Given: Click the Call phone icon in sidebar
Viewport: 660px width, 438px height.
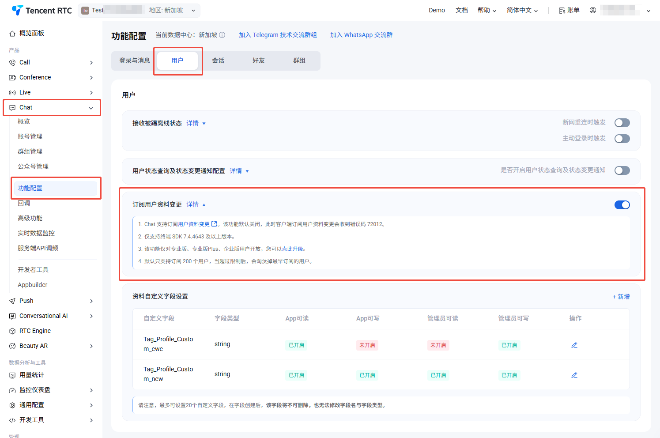Looking at the screenshot, I should click(12, 63).
